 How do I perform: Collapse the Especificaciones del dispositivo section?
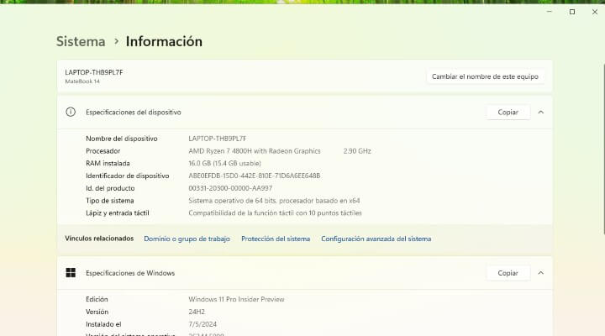click(x=540, y=113)
